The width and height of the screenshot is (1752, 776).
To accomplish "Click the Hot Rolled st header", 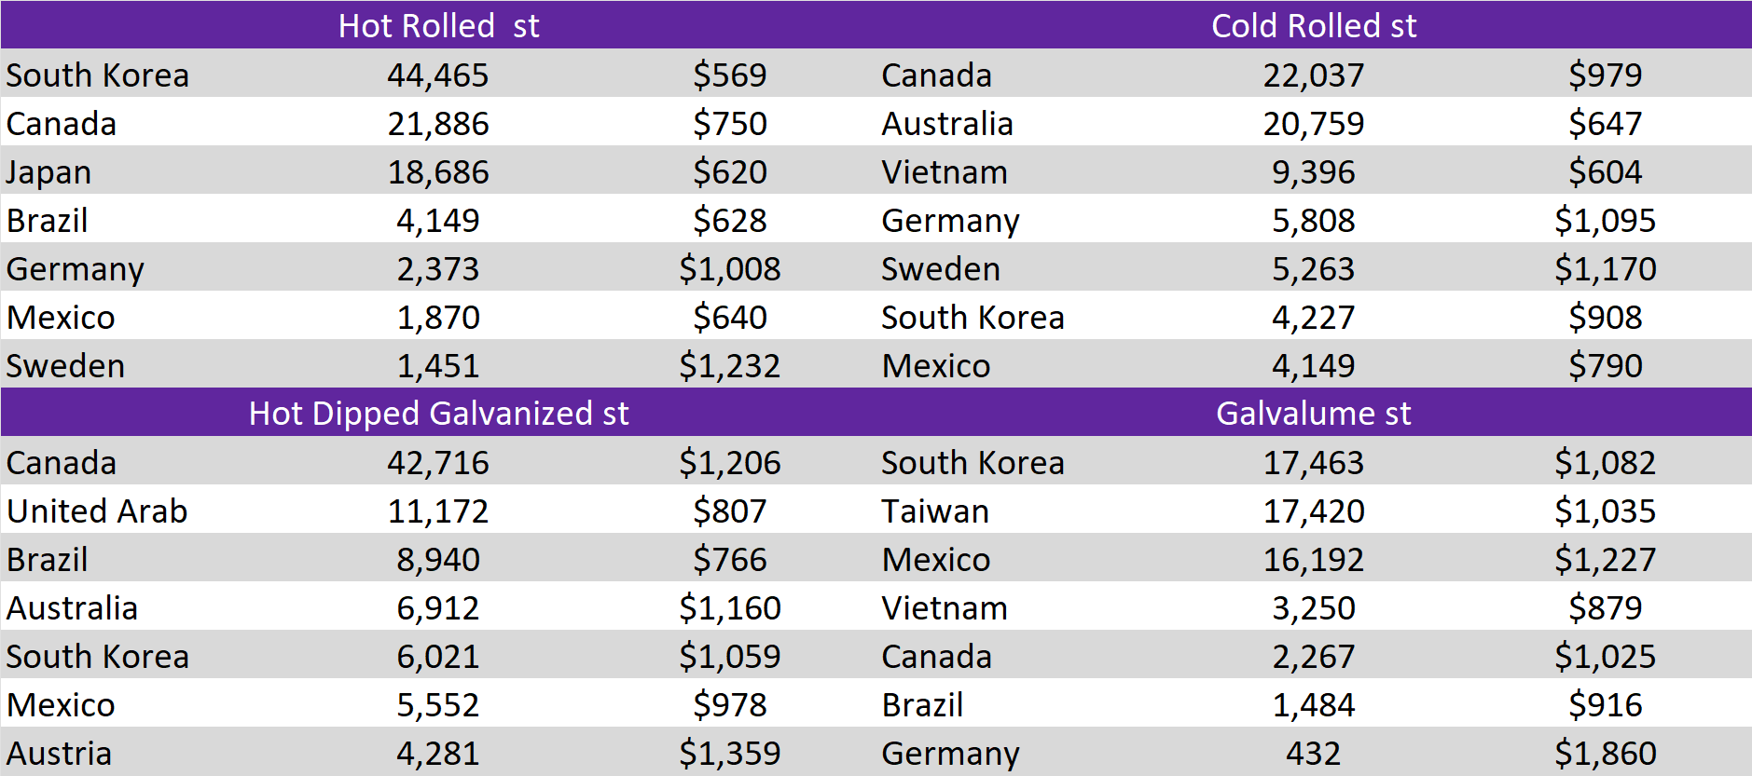I will [x=438, y=25].
